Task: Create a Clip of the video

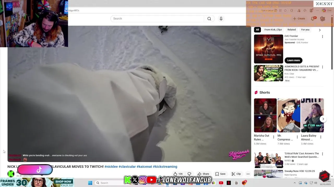Action: click(x=236, y=174)
